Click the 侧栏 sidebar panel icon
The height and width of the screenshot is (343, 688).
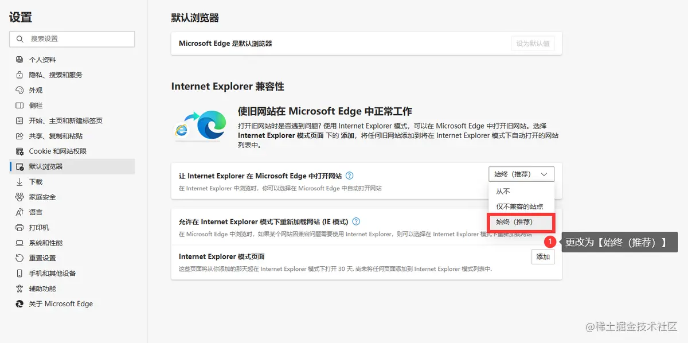[x=19, y=106]
